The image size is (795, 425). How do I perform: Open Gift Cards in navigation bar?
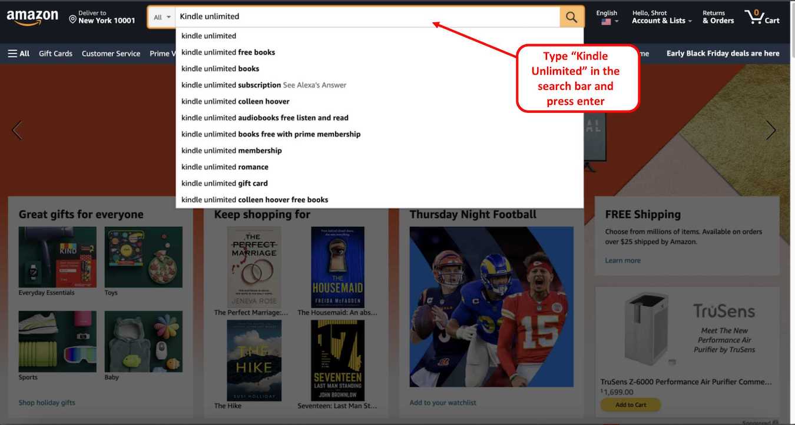55,53
